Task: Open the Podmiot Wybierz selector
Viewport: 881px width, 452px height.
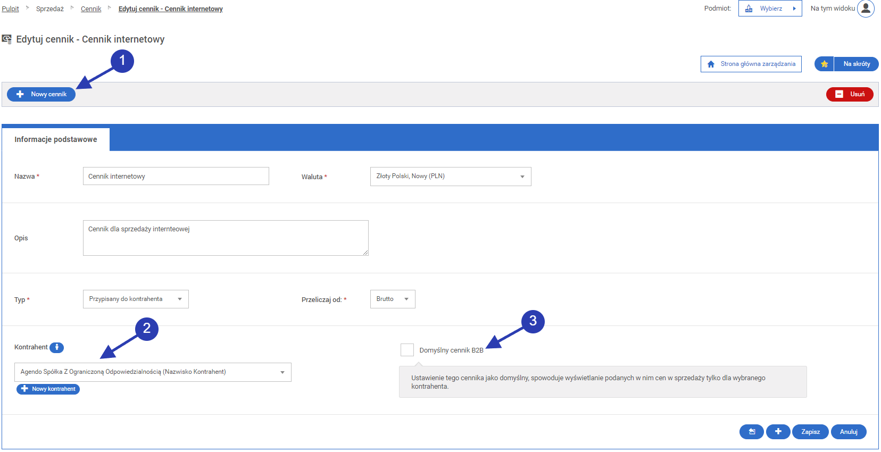Action: click(770, 9)
